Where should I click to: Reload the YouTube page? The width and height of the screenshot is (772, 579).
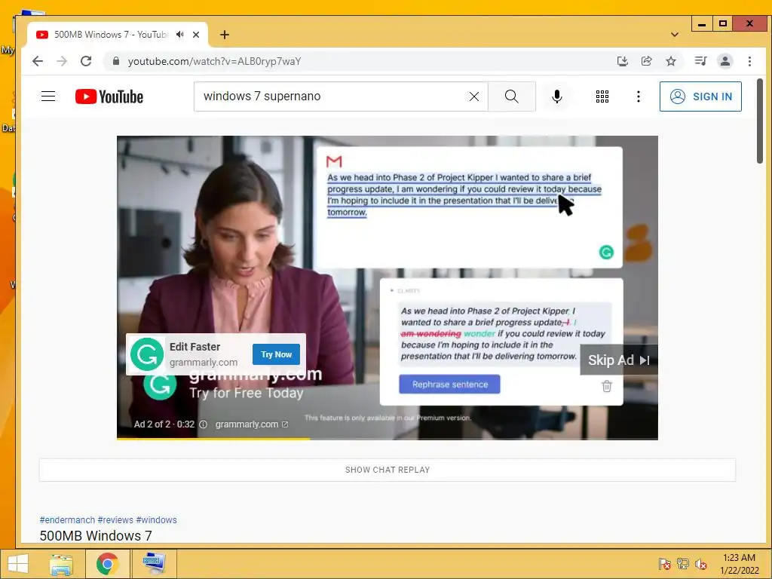(86, 61)
